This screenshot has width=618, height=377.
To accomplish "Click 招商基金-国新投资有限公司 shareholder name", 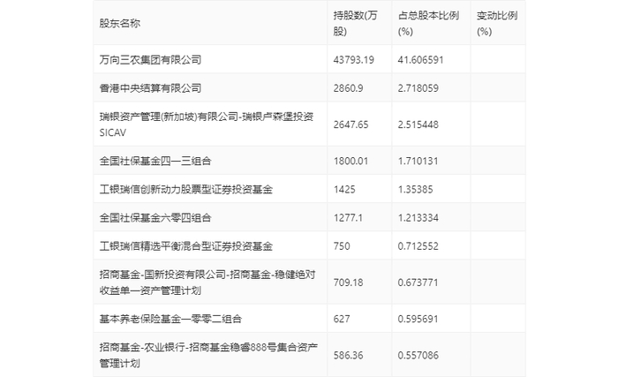I will (207, 283).
